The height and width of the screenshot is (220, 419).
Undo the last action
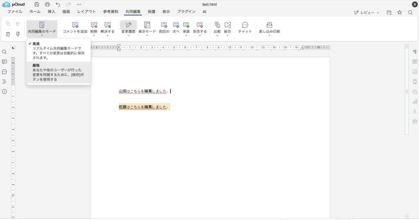pyautogui.click(x=58, y=4)
